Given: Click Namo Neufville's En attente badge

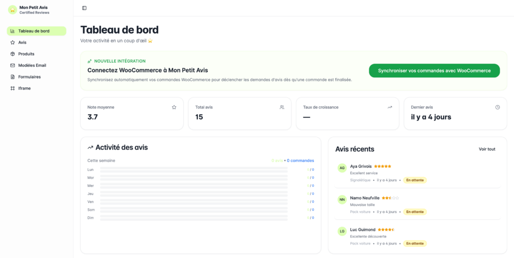Looking at the screenshot, I should (x=415, y=212).
